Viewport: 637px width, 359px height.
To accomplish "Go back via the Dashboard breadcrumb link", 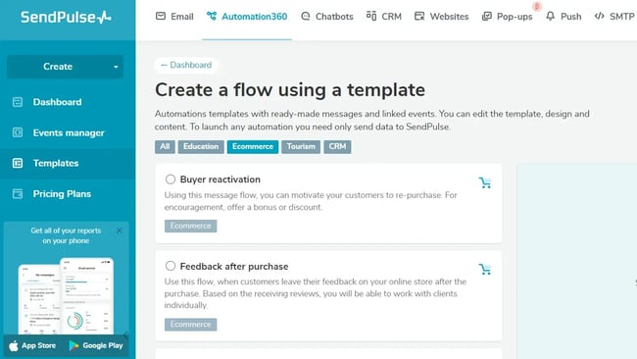I will pos(186,65).
